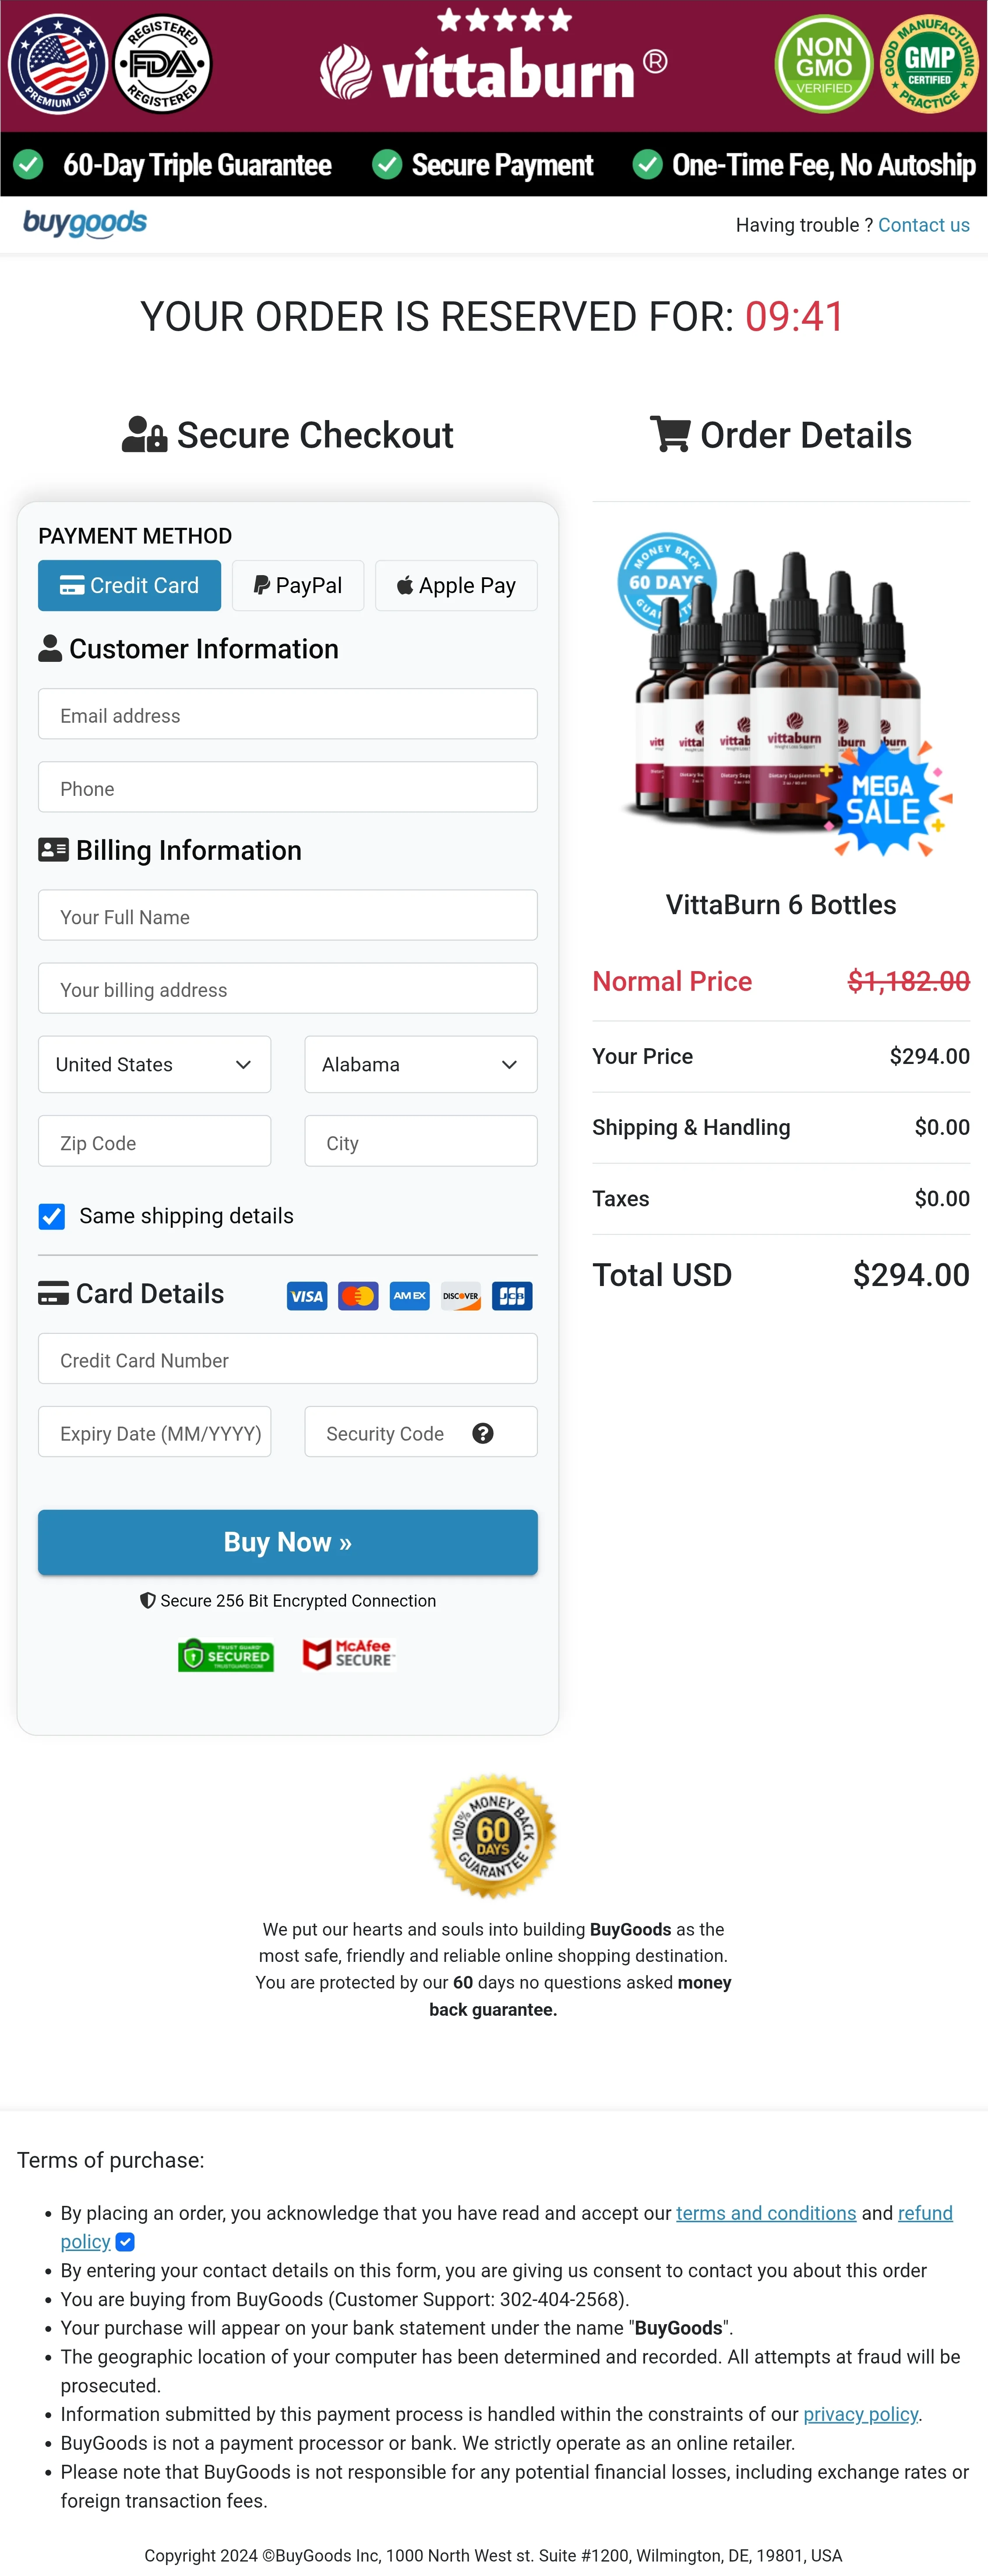Click the 60 days money back seal

[x=493, y=1836]
